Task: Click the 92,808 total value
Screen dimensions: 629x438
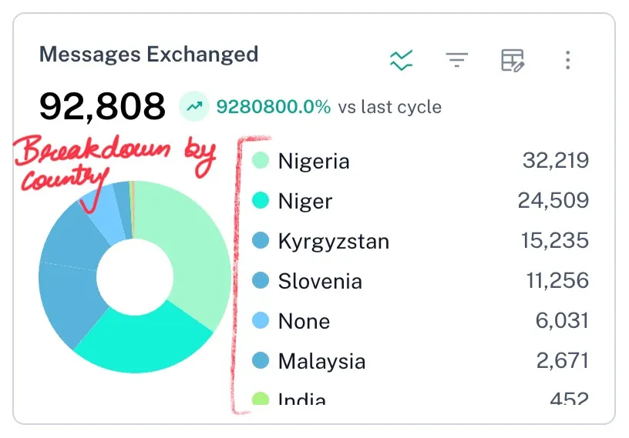Action: [103, 106]
